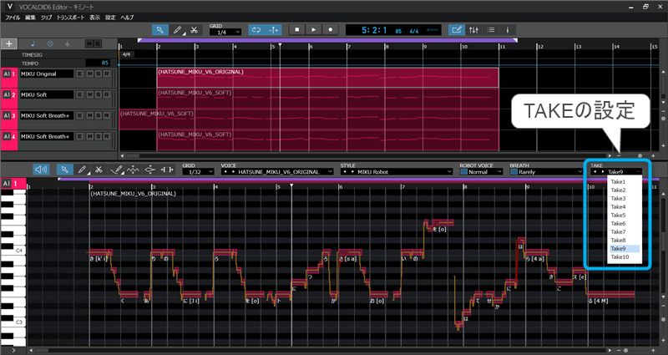Open the ファイル menu

click(13, 18)
